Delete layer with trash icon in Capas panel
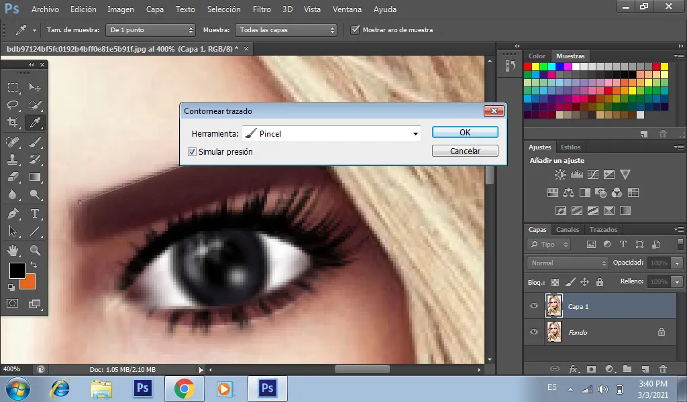 663,368
